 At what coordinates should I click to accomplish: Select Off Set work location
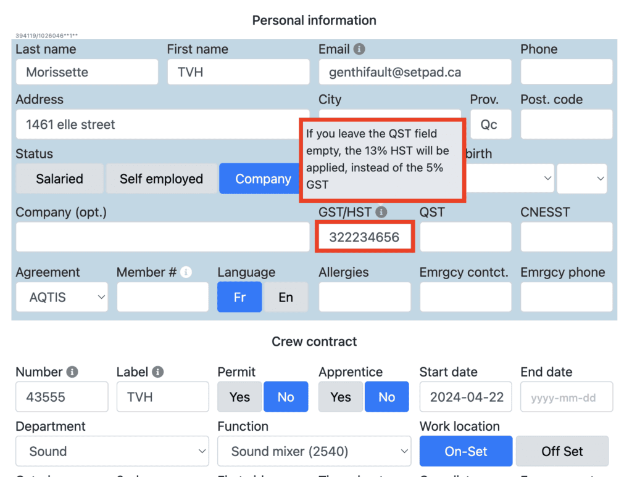[x=562, y=451]
